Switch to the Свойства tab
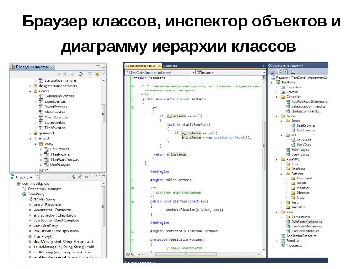 170,66
